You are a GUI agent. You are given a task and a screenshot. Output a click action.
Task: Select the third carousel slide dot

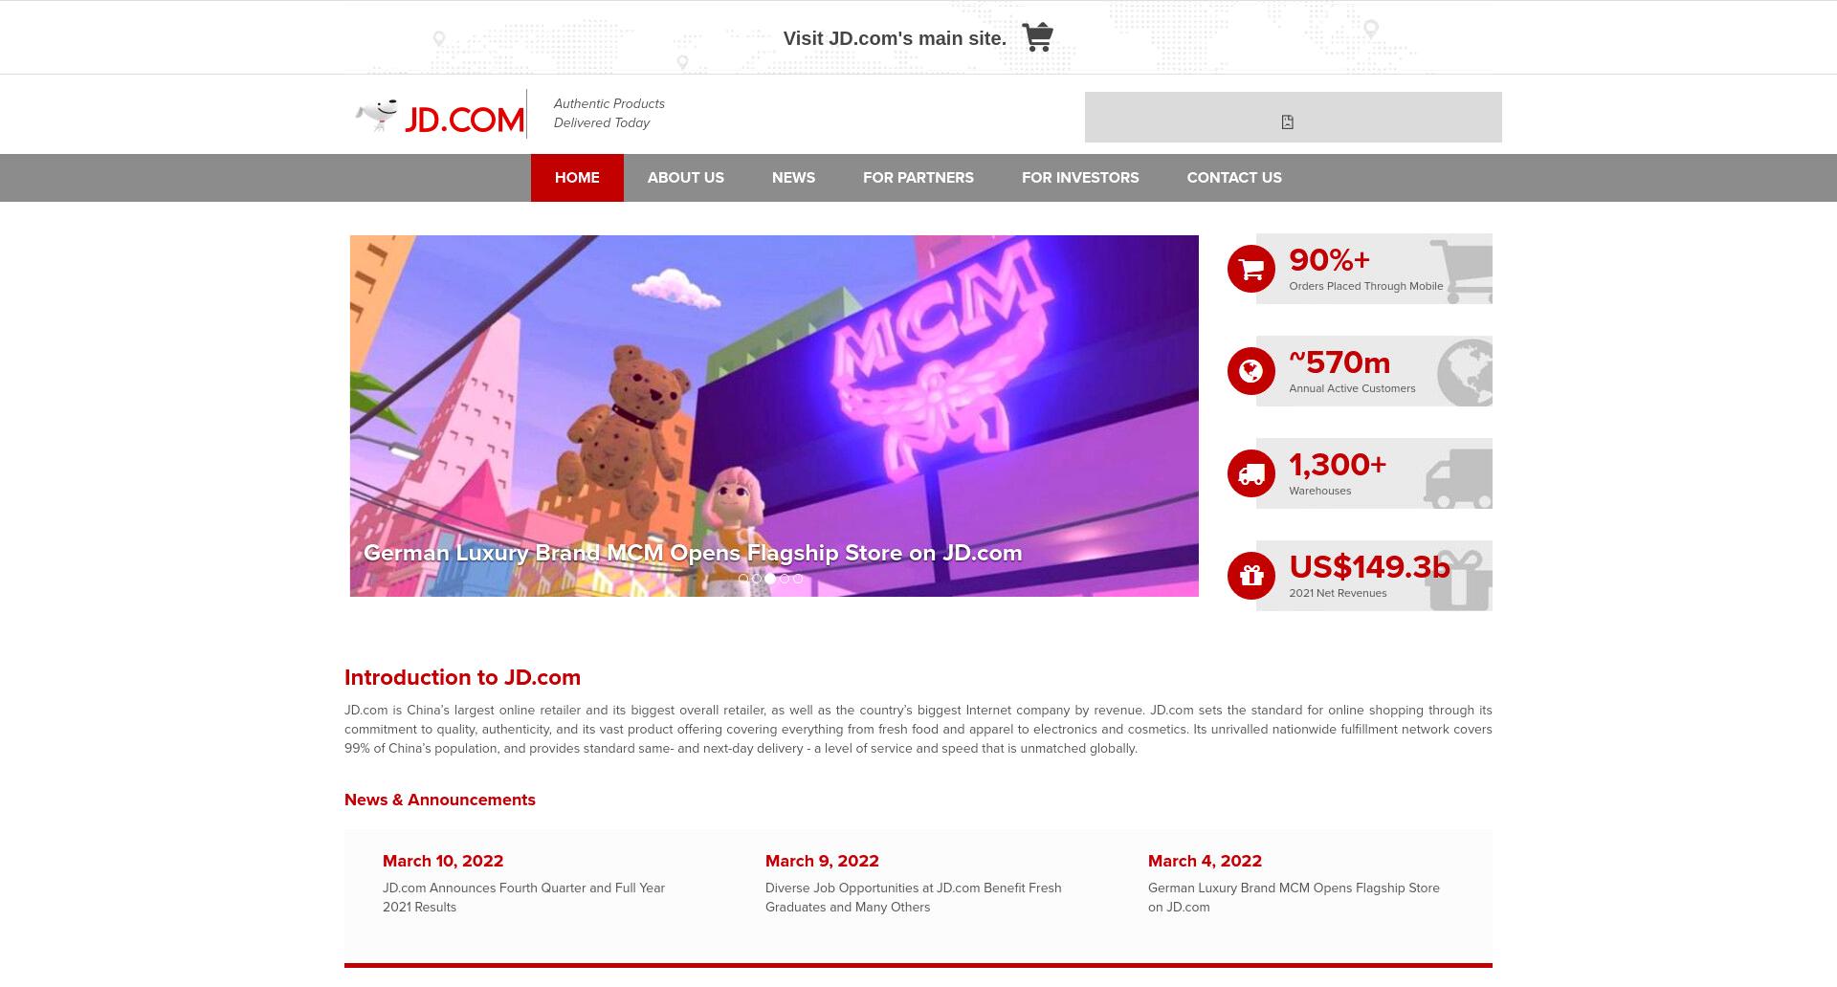(770, 579)
